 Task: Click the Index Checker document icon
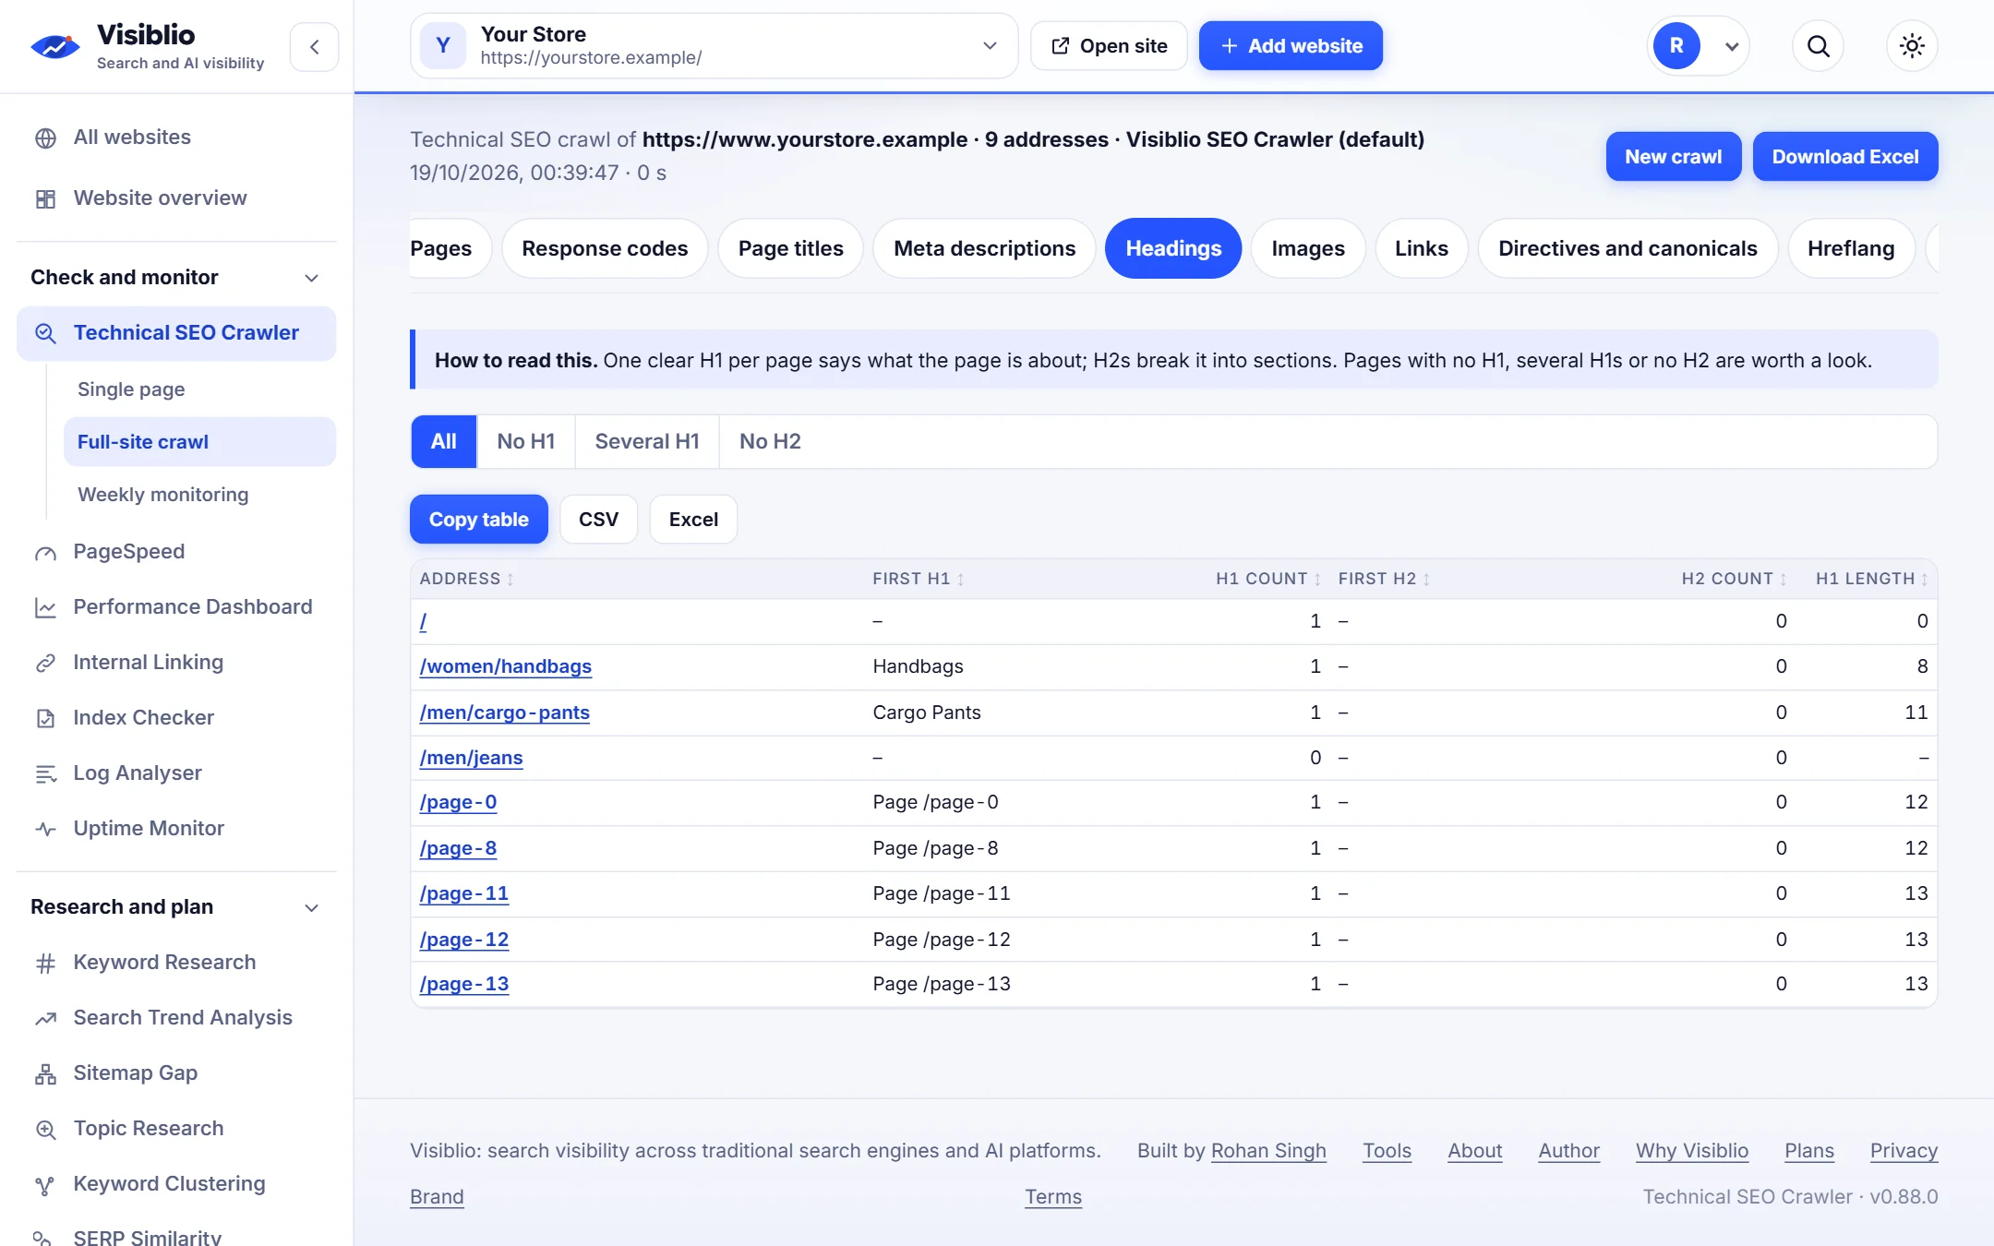click(45, 718)
